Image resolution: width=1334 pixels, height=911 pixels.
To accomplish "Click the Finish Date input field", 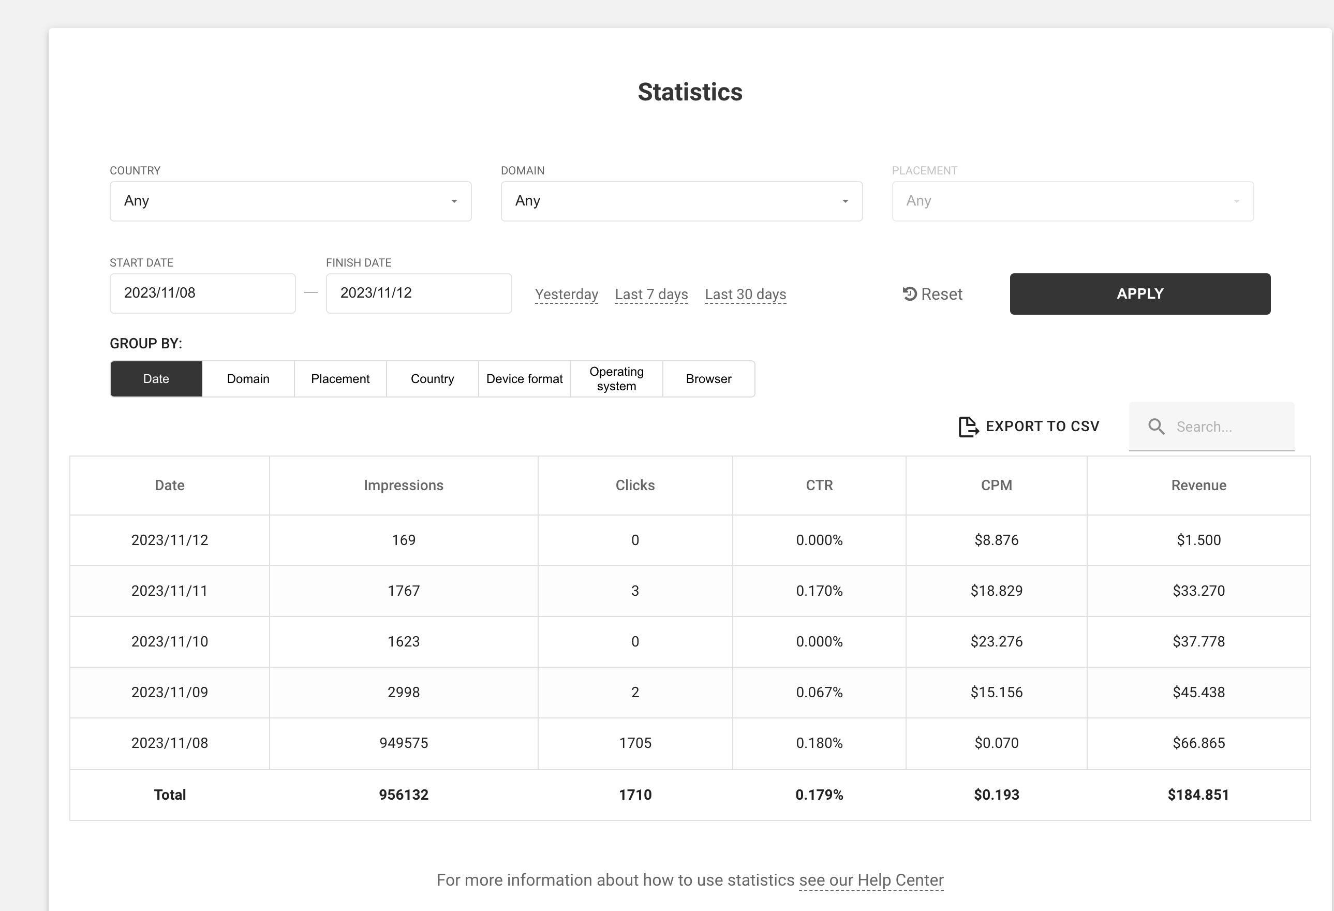I will [x=419, y=293].
